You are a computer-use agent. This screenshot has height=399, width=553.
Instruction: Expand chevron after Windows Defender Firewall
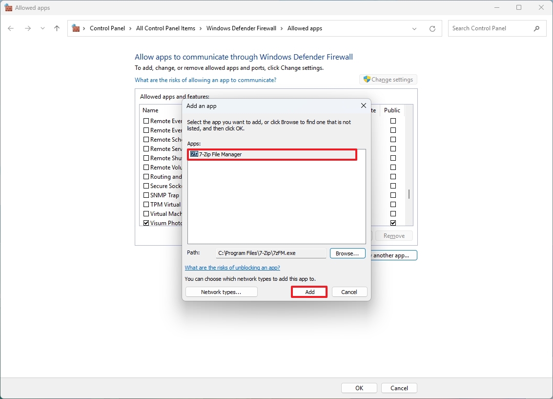282,29
